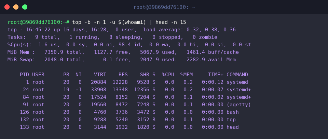The image size is (328, 139).
Task: Click '1 running' on the Tasks line
Action: click(x=83, y=37)
